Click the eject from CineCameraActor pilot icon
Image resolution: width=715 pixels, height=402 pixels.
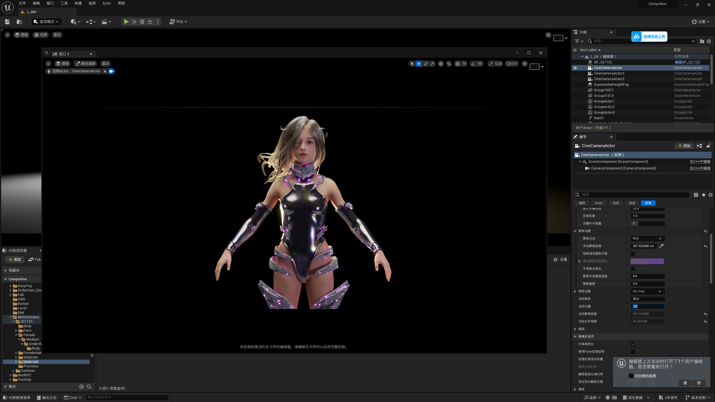coord(105,71)
